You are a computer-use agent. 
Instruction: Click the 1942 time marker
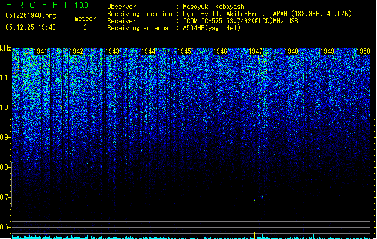click(76, 51)
